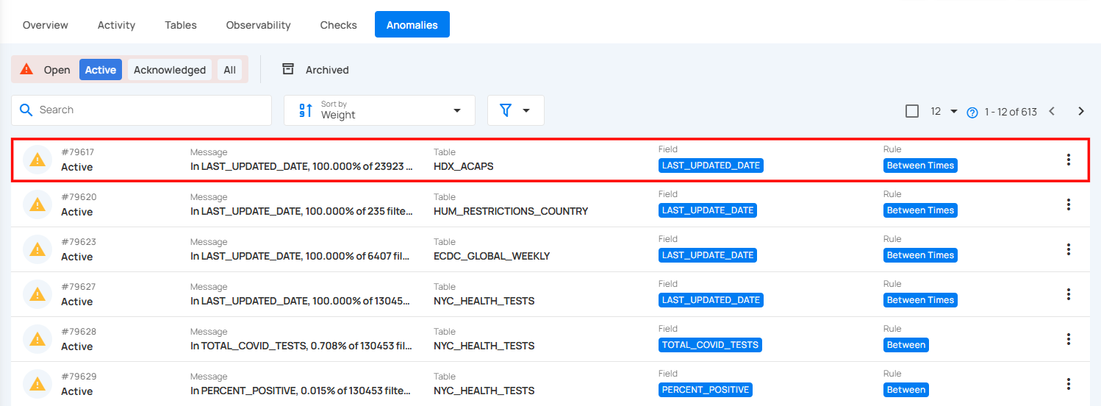Click Between Times rule tag in #79627 row
The image size is (1101, 406).
pos(920,300)
